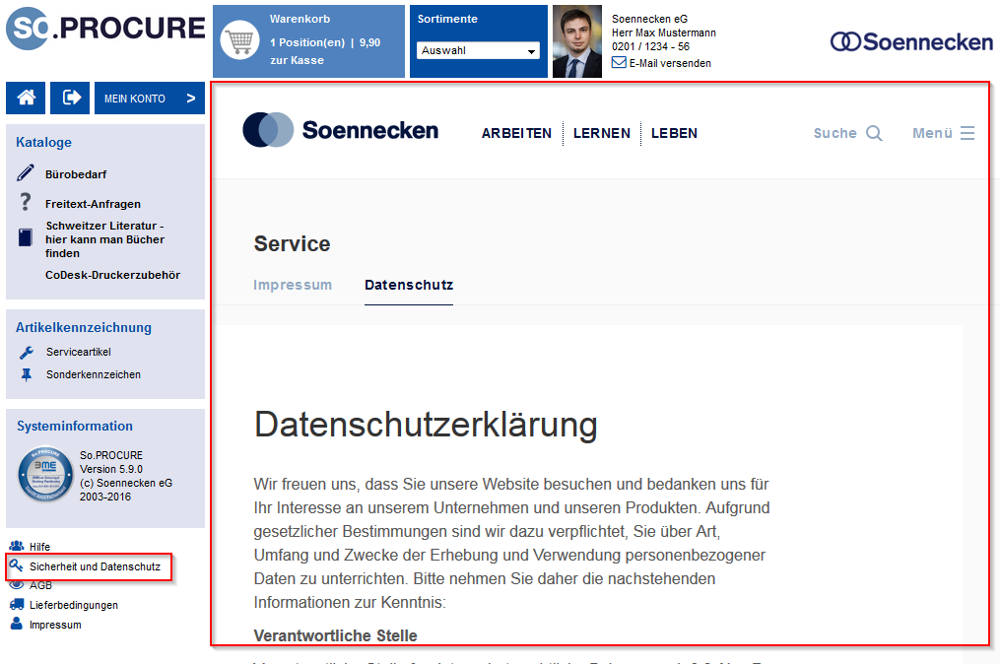Screen dimensions: 1000x664
Task: Click the Datenschutzerklärung heading
Action: point(426,425)
